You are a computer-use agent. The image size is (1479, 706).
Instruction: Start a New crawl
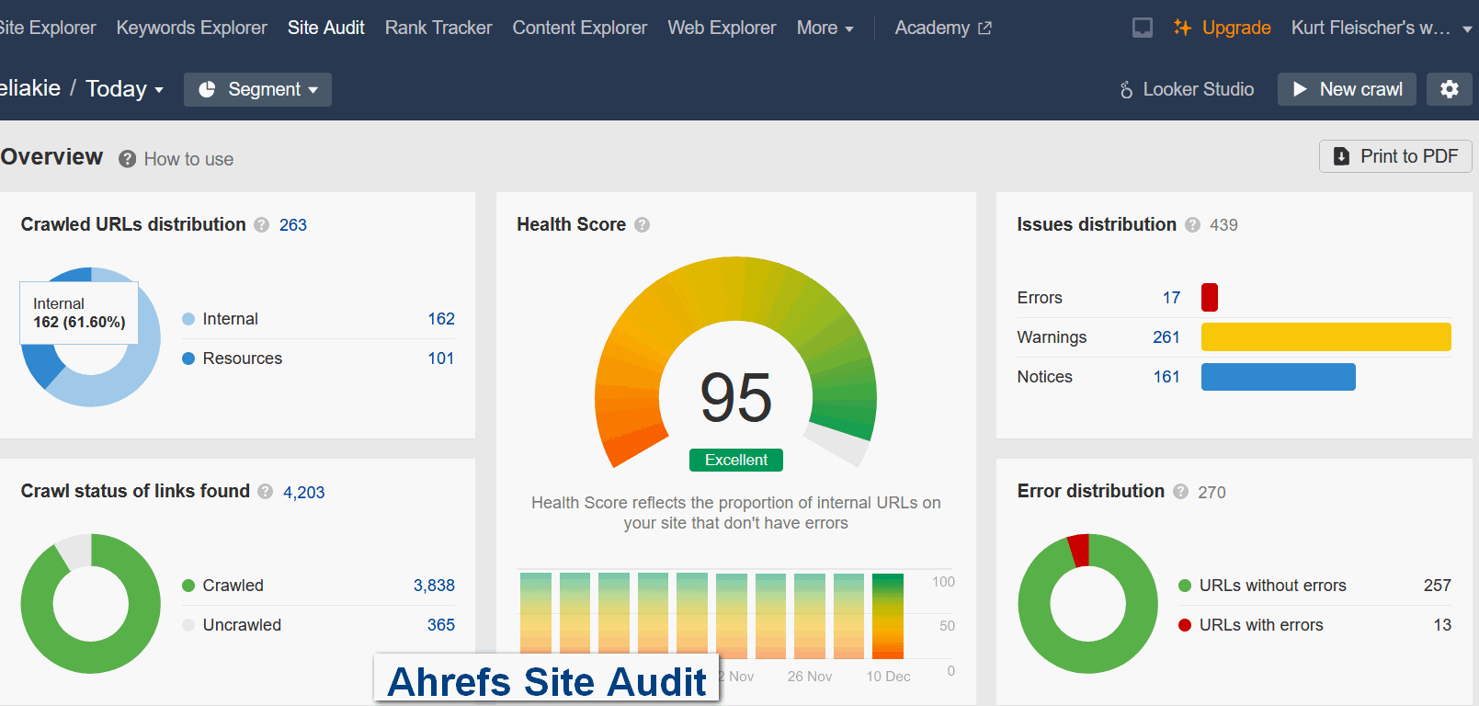tap(1347, 89)
